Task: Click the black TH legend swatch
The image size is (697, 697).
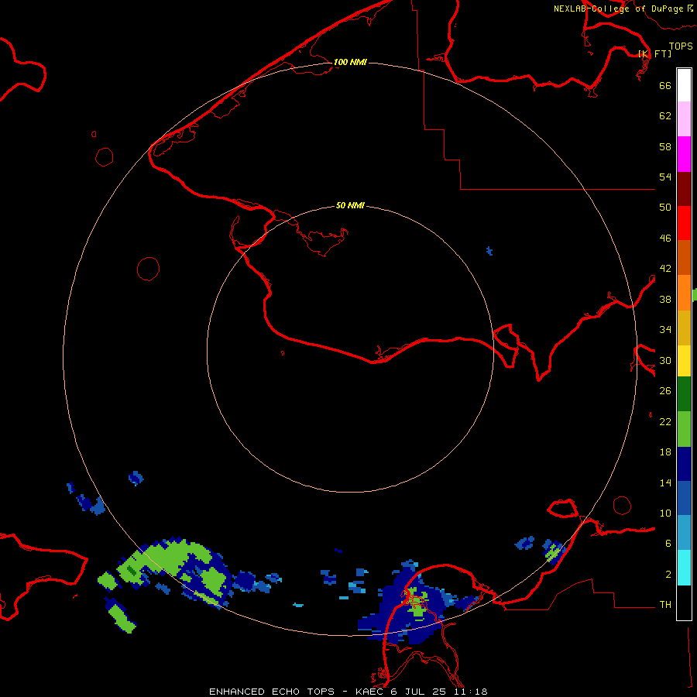Action: coord(684,603)
